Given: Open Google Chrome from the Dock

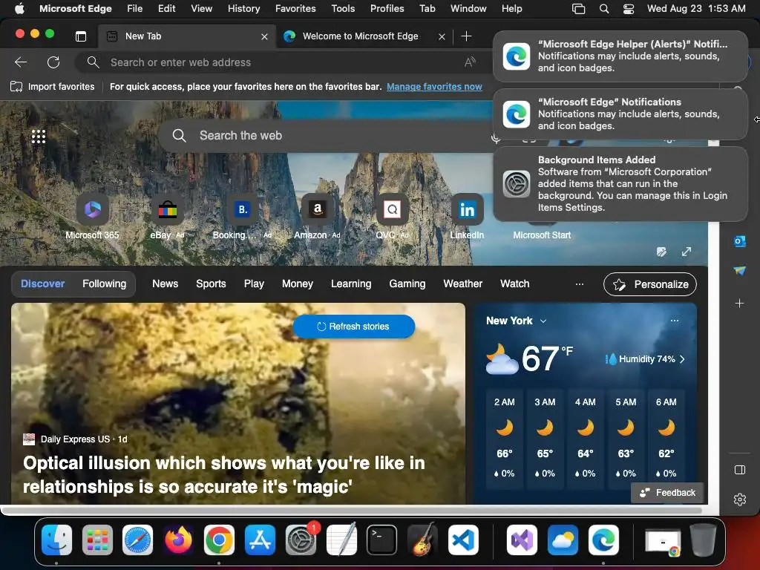Looking at the screenshot, I should click(219, 540).
